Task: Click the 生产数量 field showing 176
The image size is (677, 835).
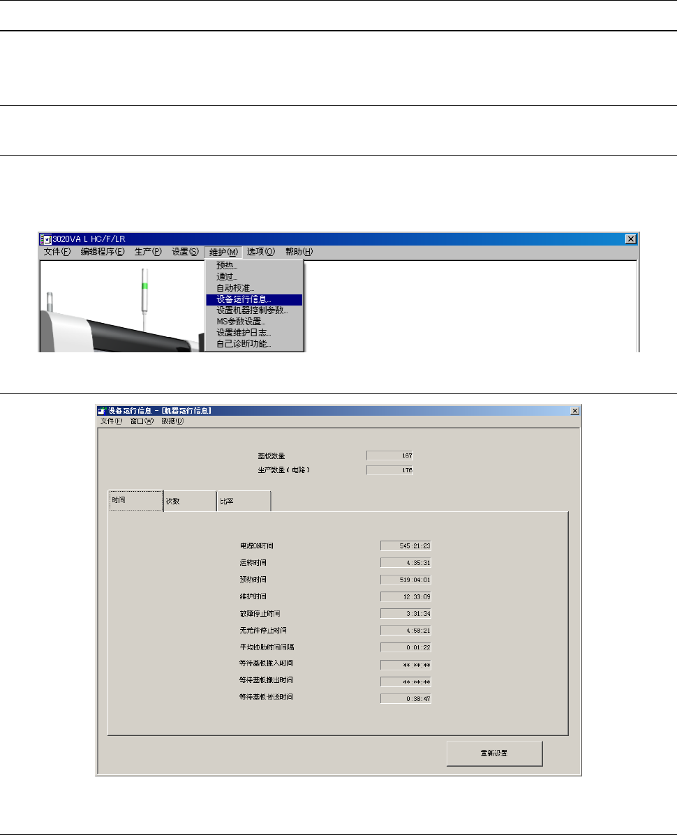Action: 390,470
